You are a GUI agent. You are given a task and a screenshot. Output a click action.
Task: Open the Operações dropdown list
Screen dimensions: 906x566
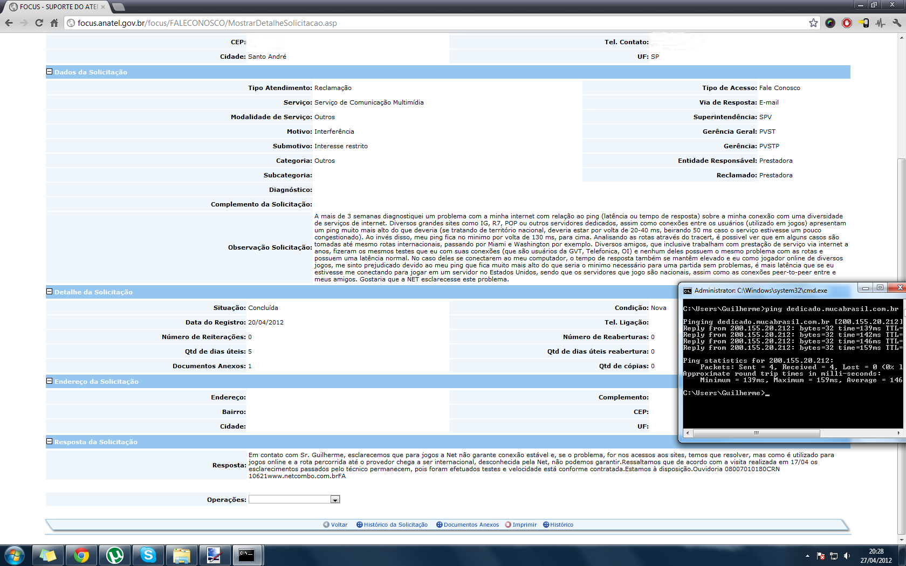335,500
